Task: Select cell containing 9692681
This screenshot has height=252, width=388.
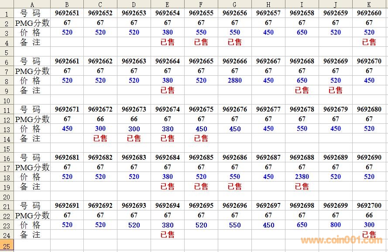Action: pos(67,157)
